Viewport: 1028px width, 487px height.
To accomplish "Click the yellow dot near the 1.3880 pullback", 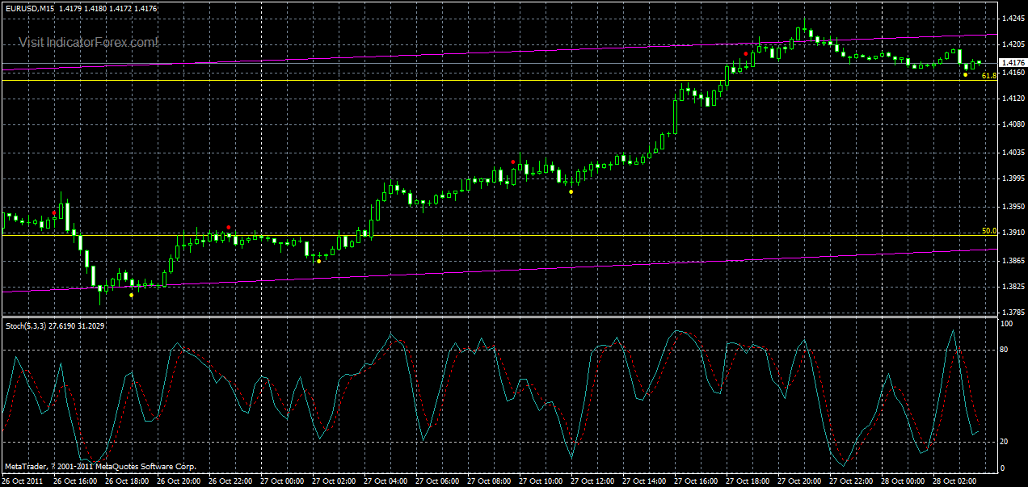I will 319,261.
